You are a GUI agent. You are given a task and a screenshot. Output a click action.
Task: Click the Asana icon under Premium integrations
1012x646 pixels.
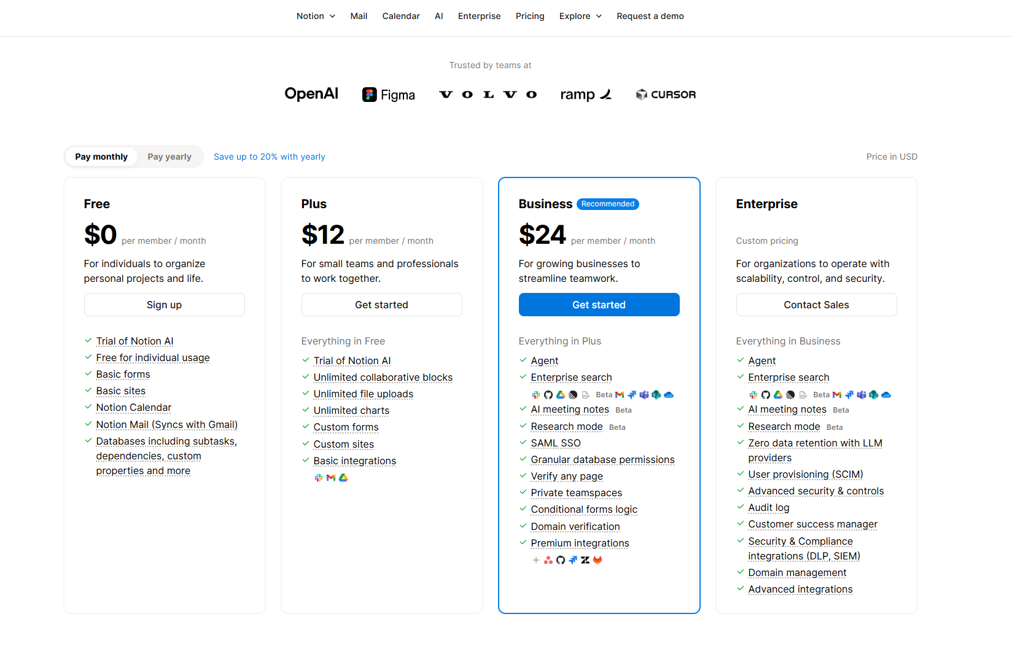(x=548, y=560)
